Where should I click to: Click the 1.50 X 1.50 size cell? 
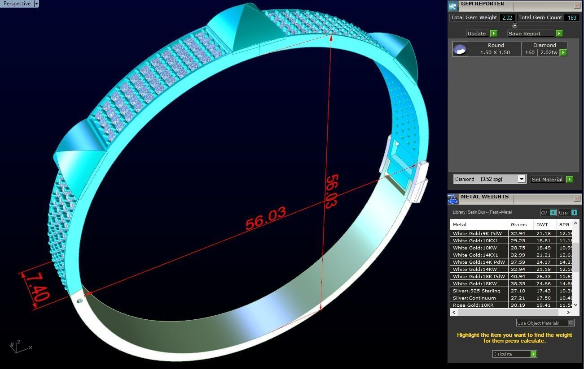[495, 52]
